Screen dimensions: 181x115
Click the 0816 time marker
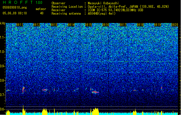click(106, 25)
